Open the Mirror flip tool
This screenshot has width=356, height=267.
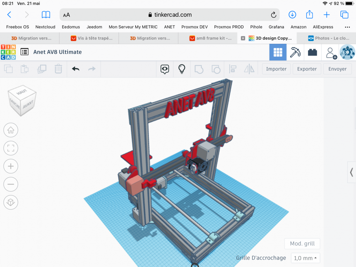pyautogui.click(x=249, y=69)
